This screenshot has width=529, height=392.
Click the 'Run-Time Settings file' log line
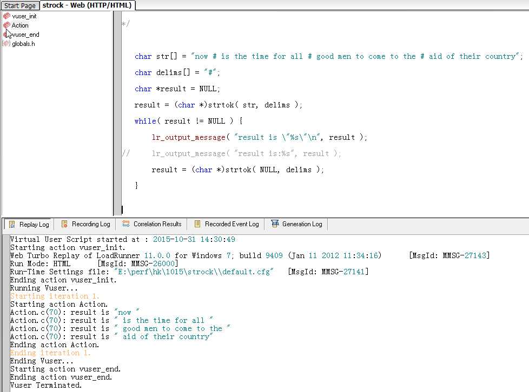coord(189,272)
